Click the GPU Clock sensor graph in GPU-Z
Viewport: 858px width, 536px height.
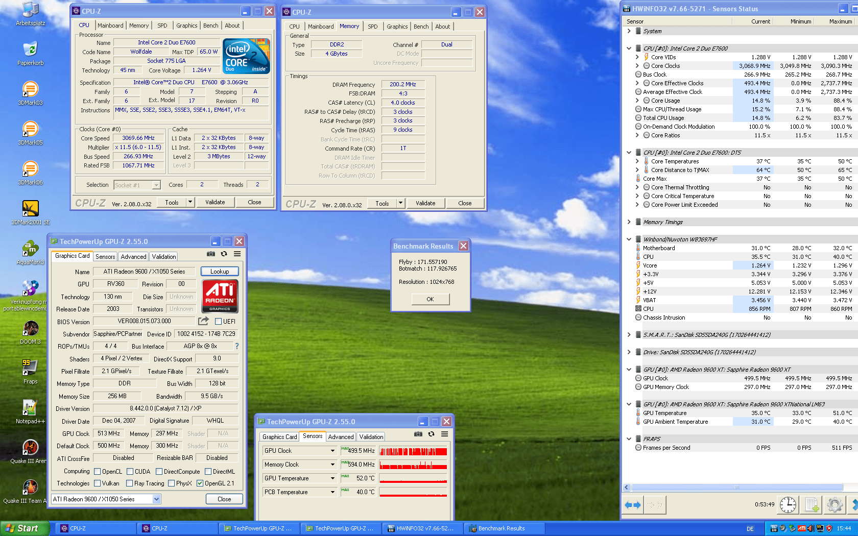[413, 451]
